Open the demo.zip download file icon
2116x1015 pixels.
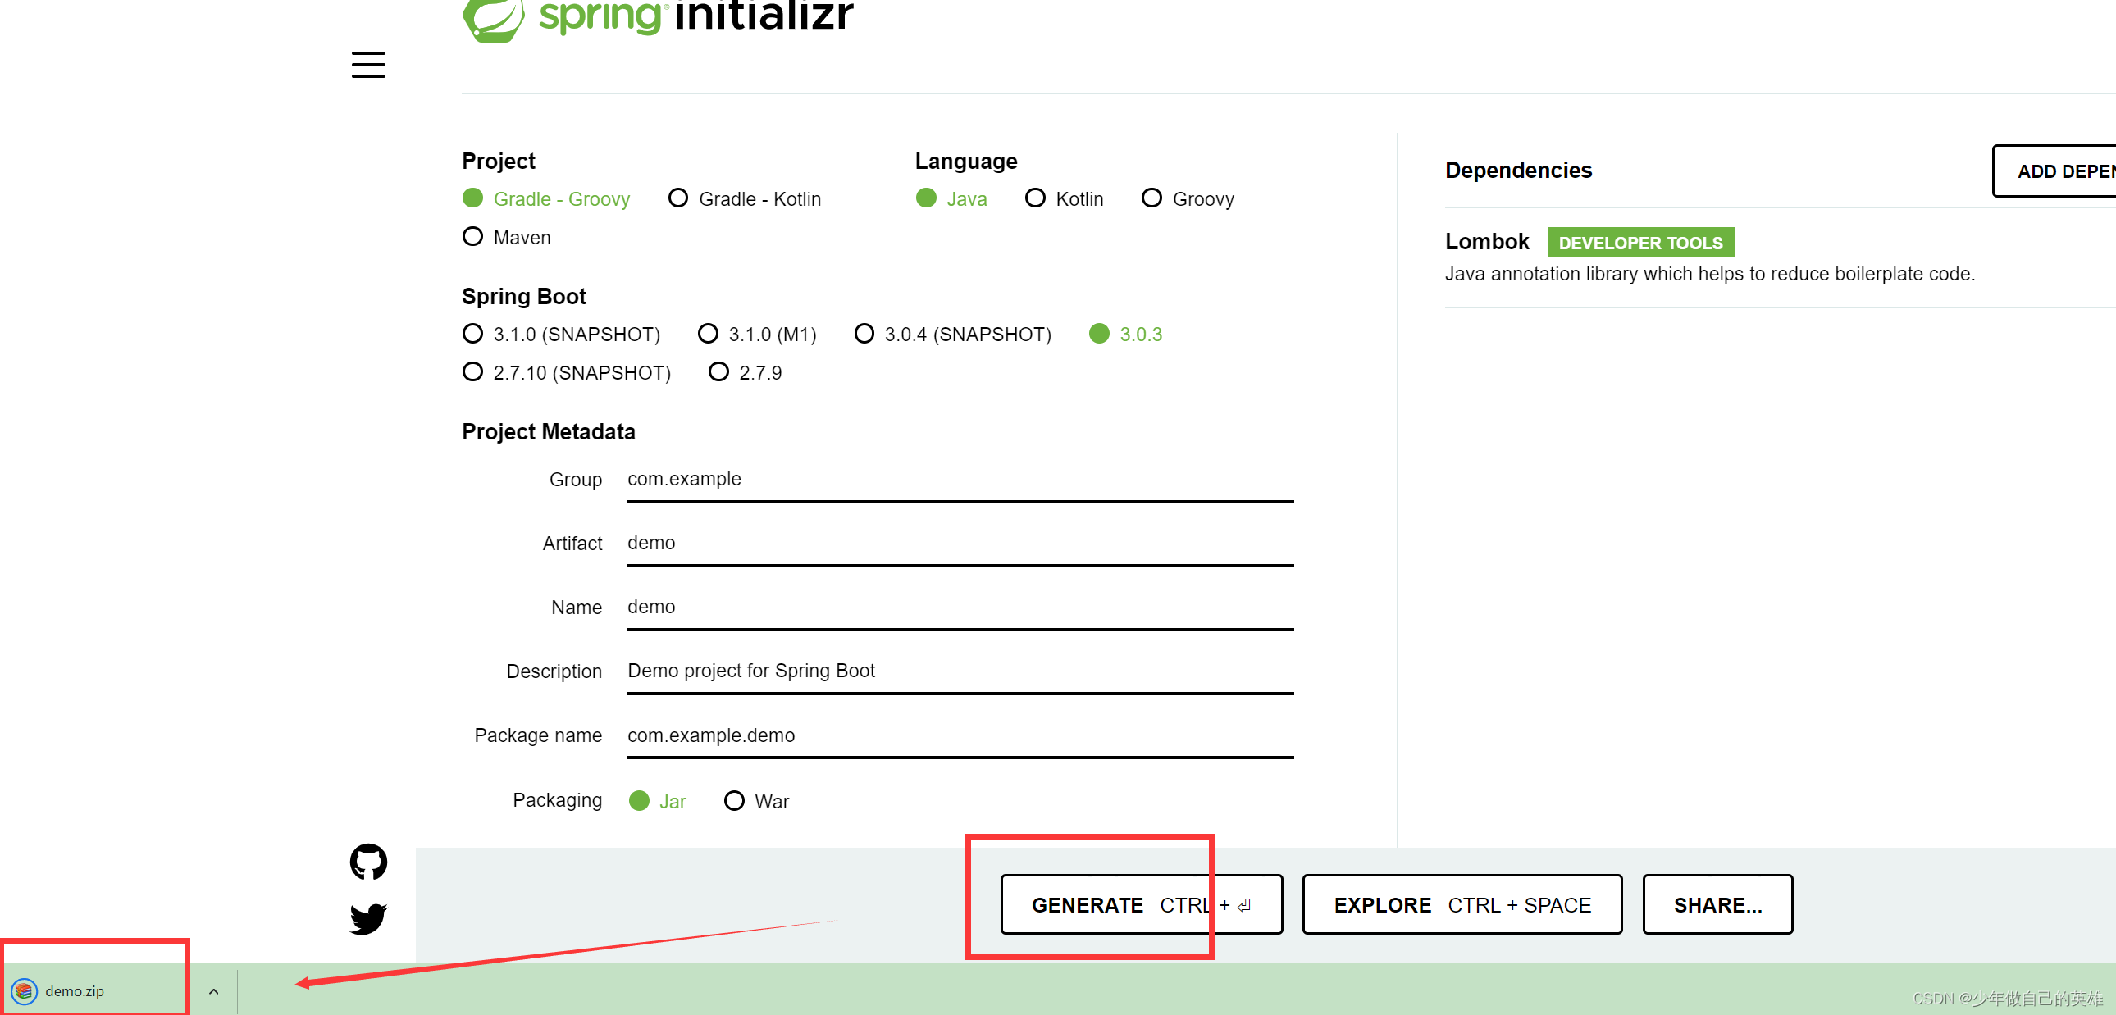coord(24,991)
